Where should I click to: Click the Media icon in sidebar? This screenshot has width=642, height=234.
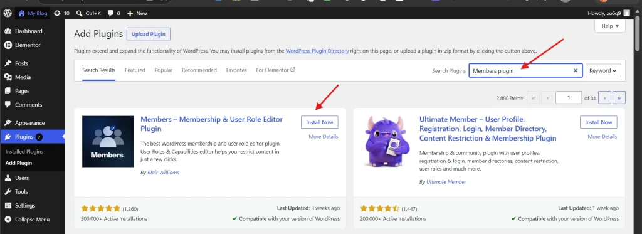click(x=8, y=77)
